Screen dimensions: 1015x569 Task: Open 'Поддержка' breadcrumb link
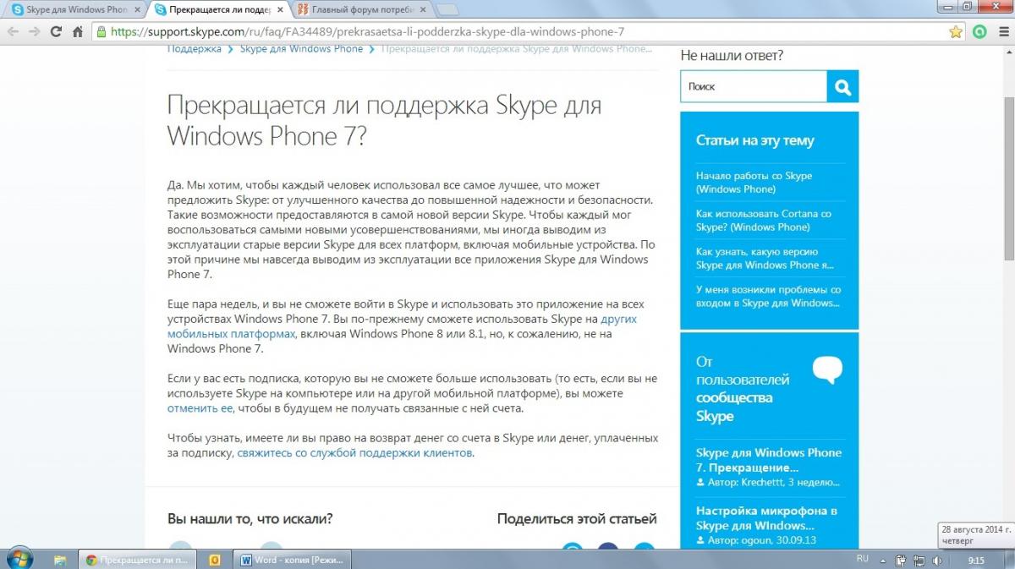194,49
